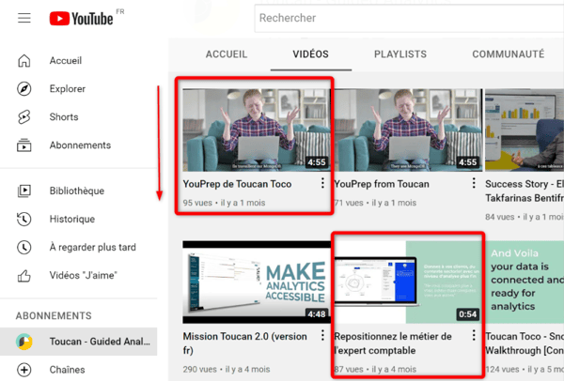
Task: Open Chaînes plus icon entry
Action: pyautogui.click(x=24, y=370)
